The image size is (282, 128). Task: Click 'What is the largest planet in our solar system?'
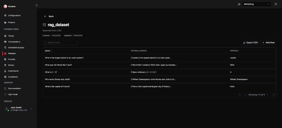64,58
